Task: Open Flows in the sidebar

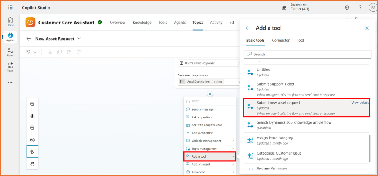Action: (10, 52)
